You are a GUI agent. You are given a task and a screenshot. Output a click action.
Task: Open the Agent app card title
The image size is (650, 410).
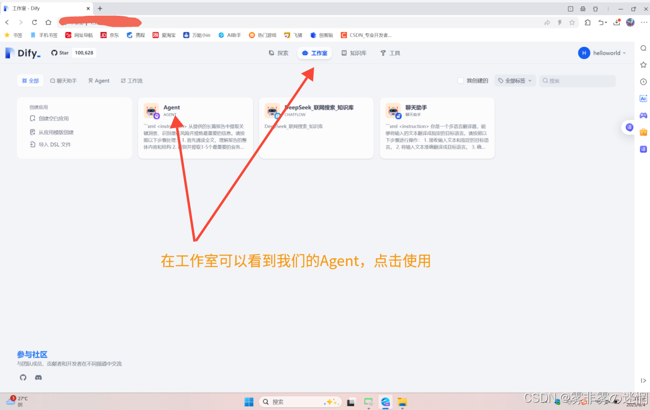171,107
